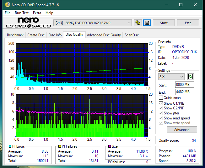Click PI Errors maximum value 113
This screenshot has height=168, width=205.
[46, 156]
